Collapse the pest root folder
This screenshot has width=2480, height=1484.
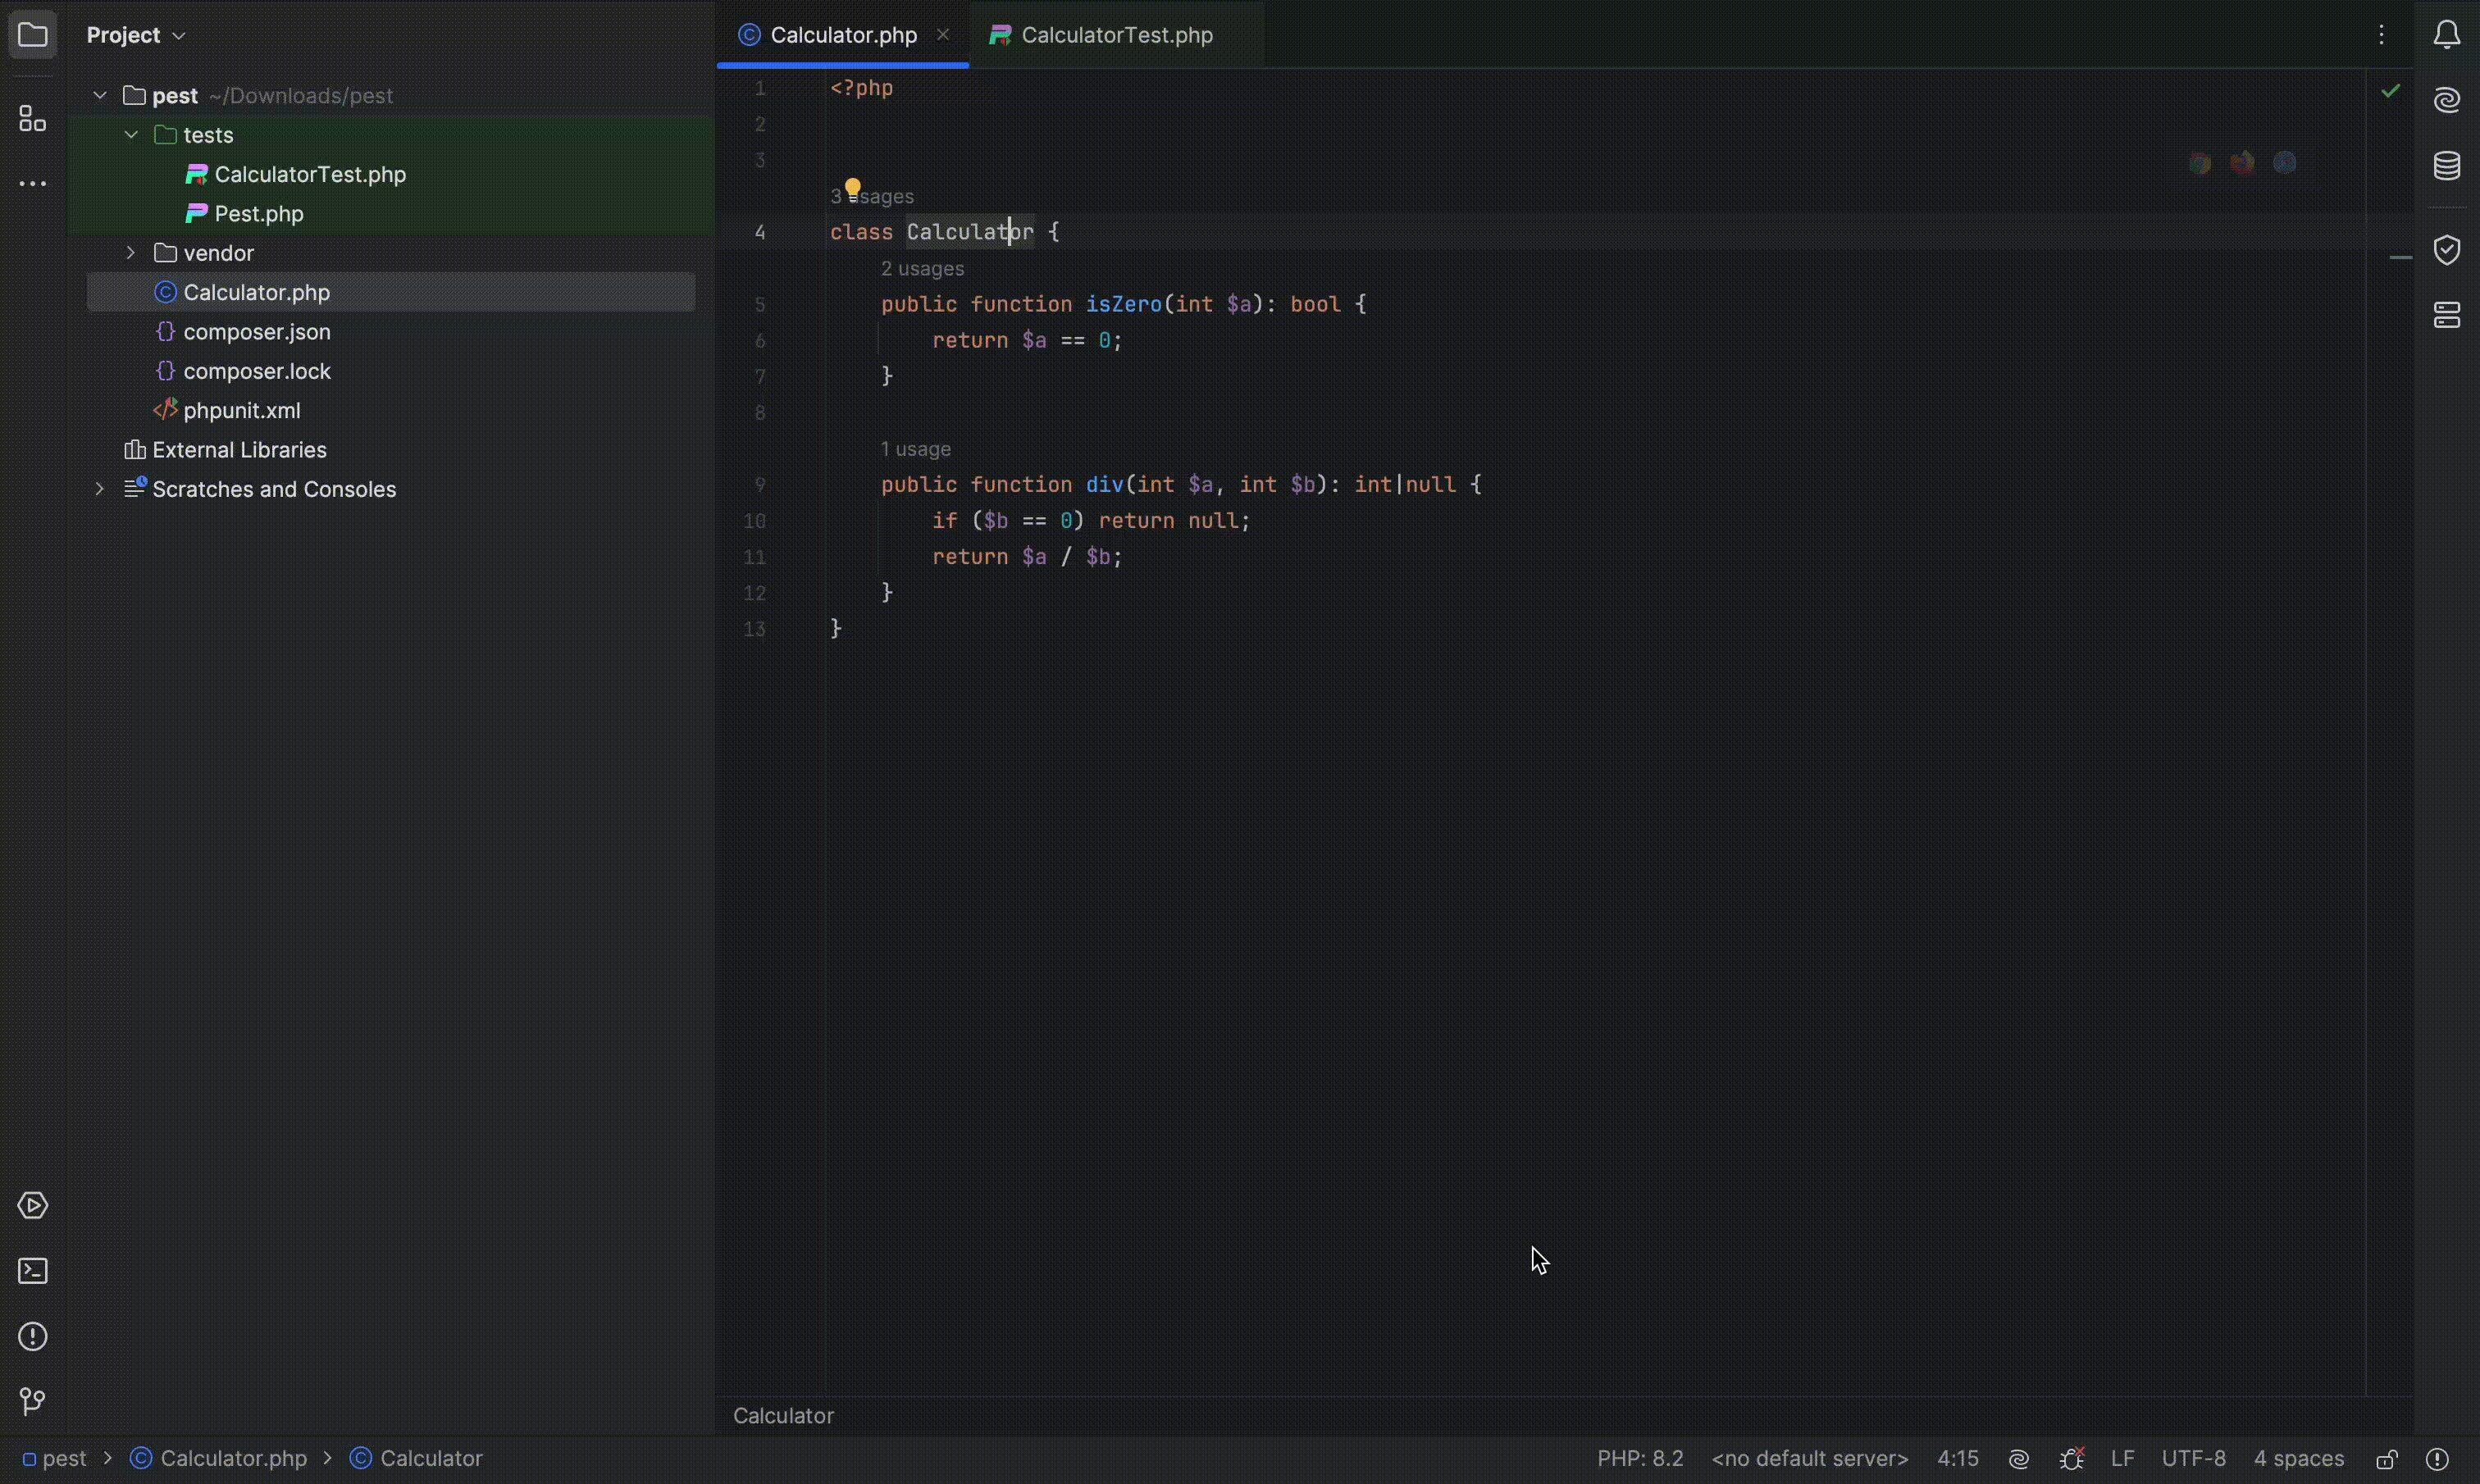100,96
